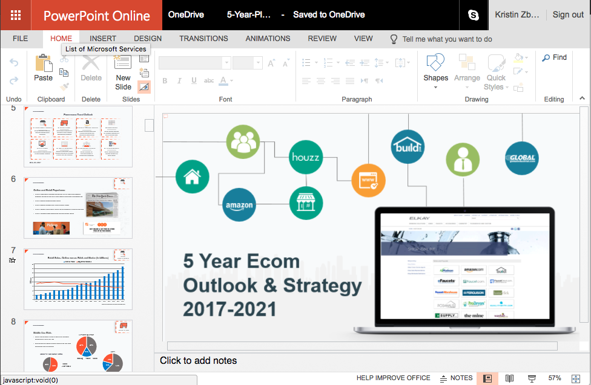Open vertical text alignment dropdown
This screenshot has width=591, height=385.
[409, 62]
